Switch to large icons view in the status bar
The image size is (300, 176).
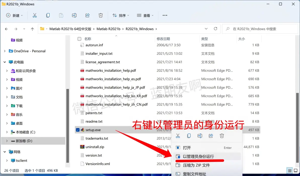pos(296,170)
